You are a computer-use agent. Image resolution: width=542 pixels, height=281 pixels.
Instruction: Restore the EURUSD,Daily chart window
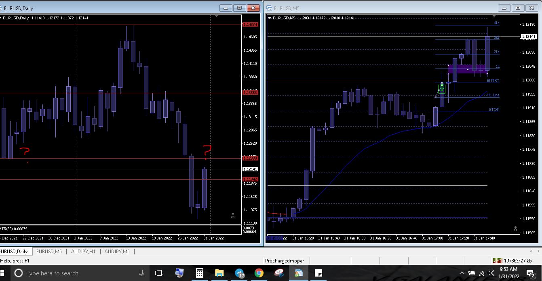[239, 8]
